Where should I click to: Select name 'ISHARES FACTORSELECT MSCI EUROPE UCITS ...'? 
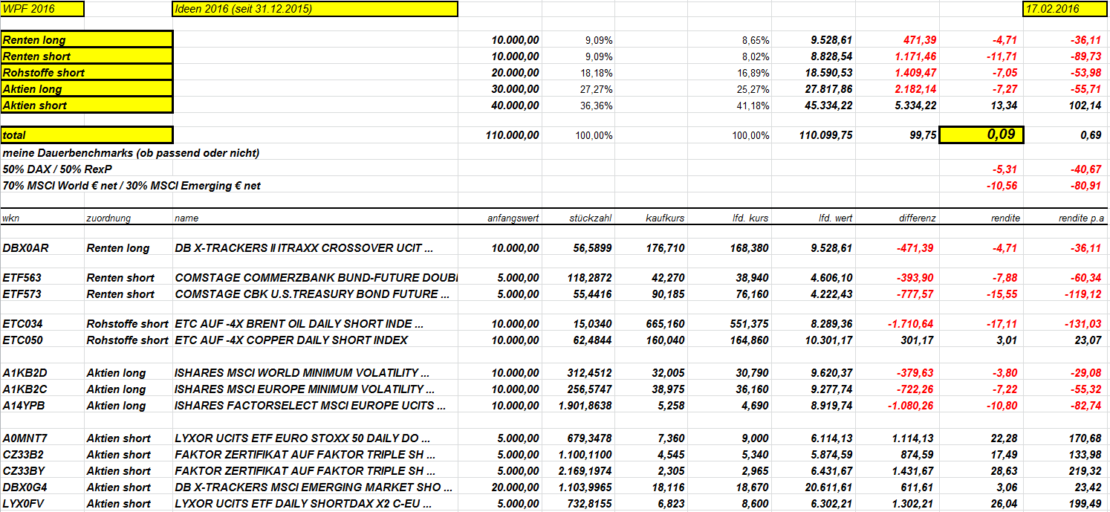pos(310,406)
